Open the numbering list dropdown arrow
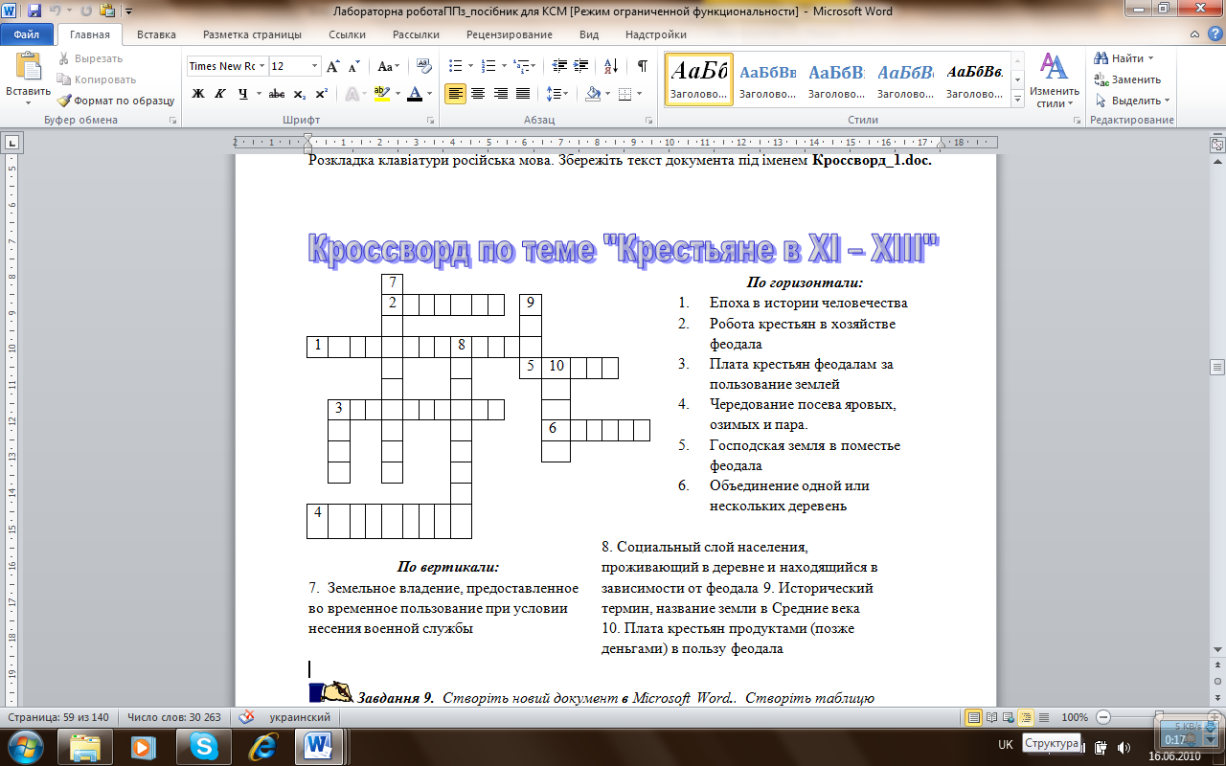 [503, 66]
